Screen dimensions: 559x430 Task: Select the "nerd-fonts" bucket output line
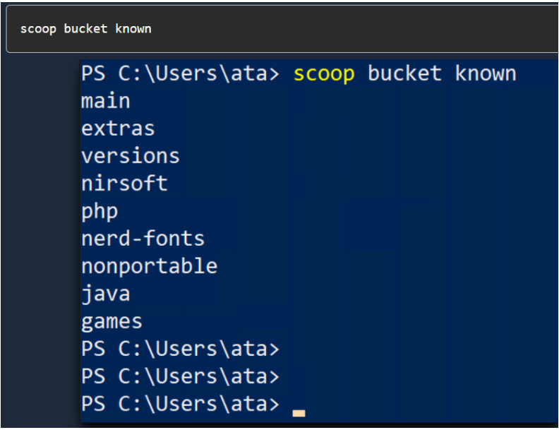[143, 239]
